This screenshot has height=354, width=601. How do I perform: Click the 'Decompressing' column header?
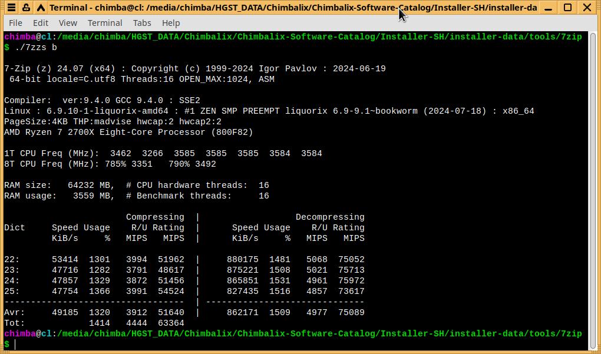click(x=330, y=217)
